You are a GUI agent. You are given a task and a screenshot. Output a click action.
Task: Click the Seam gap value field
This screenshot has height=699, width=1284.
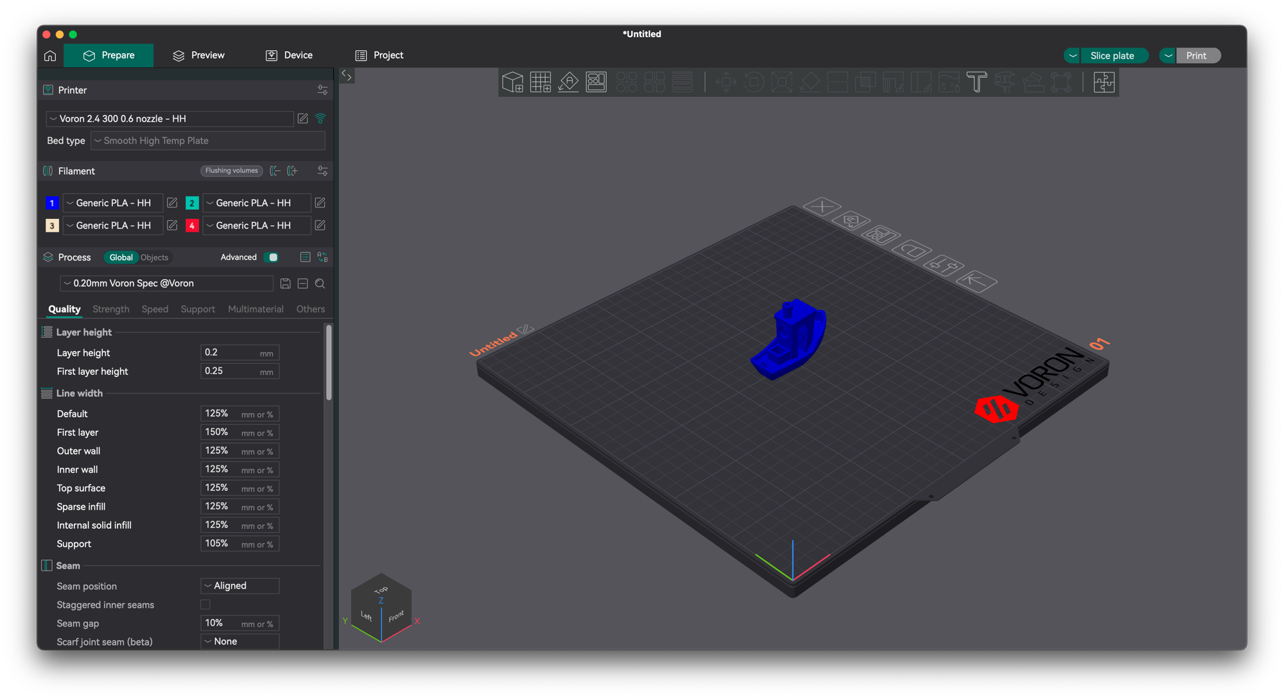(239, 623)
